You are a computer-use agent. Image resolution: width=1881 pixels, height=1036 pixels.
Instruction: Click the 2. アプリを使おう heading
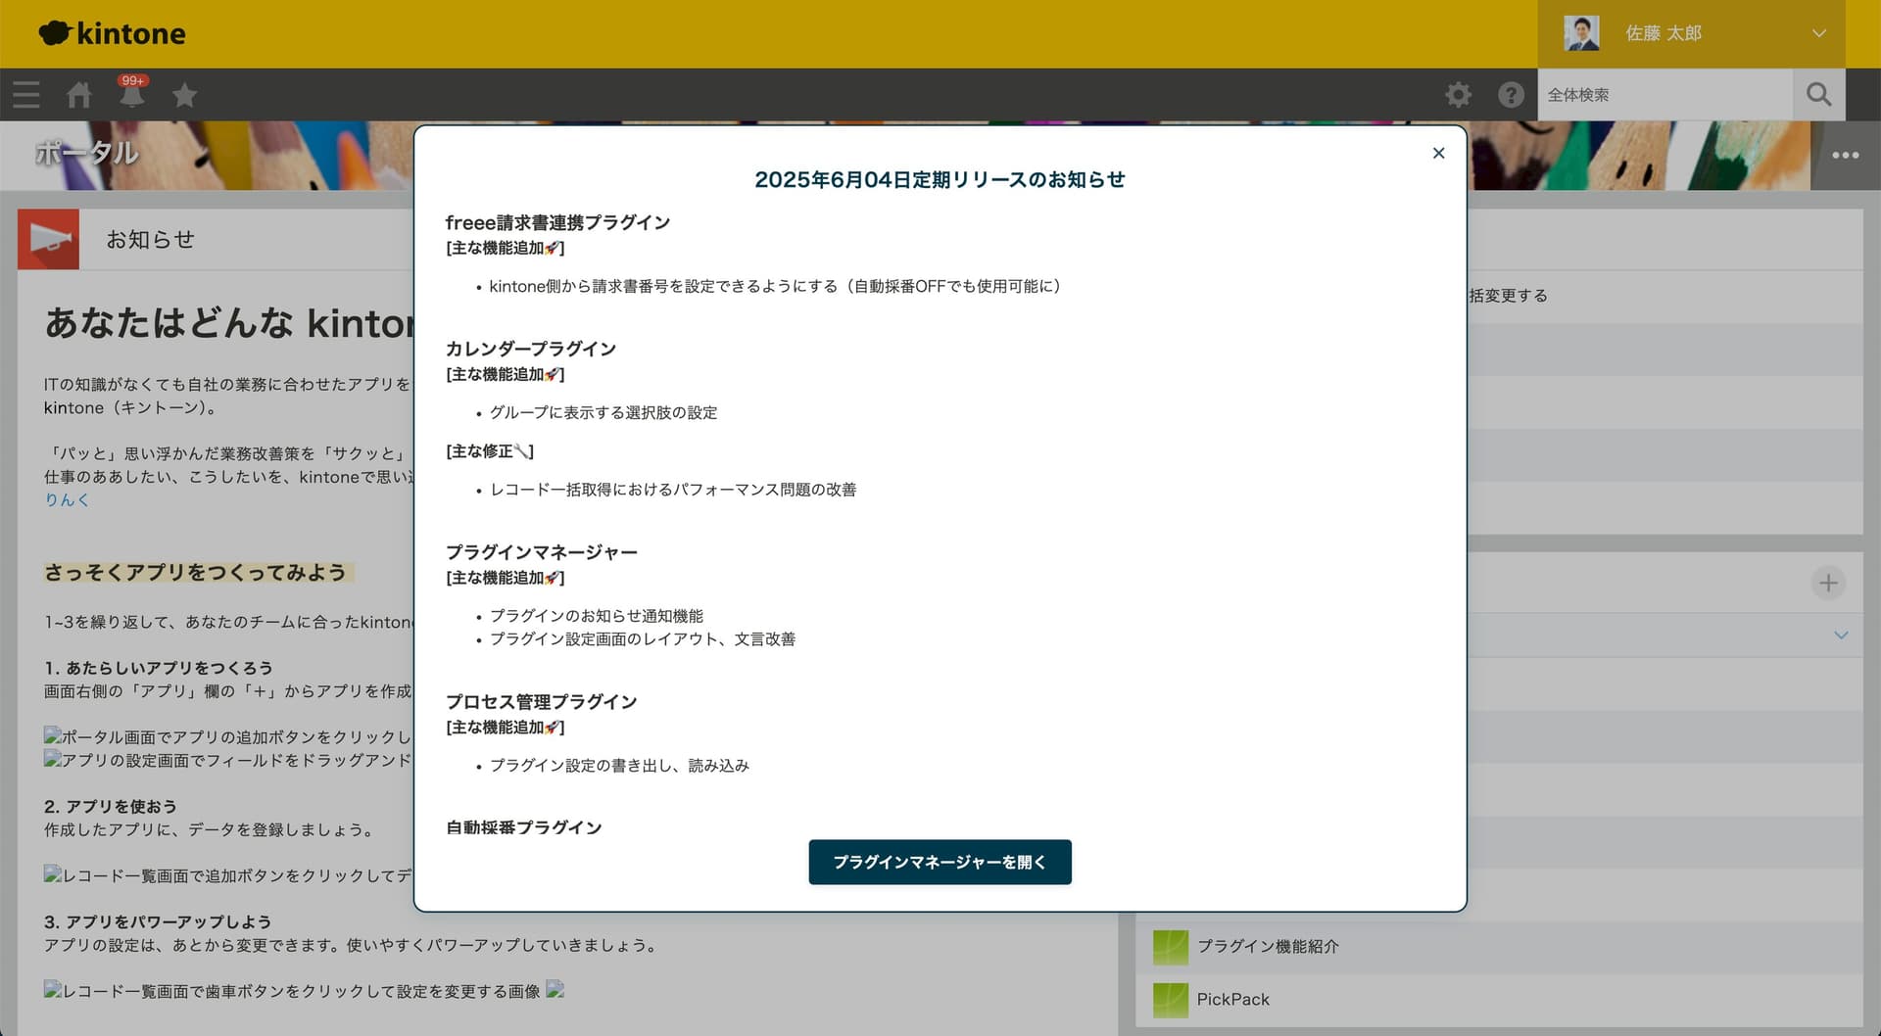[x=111, y=806]
